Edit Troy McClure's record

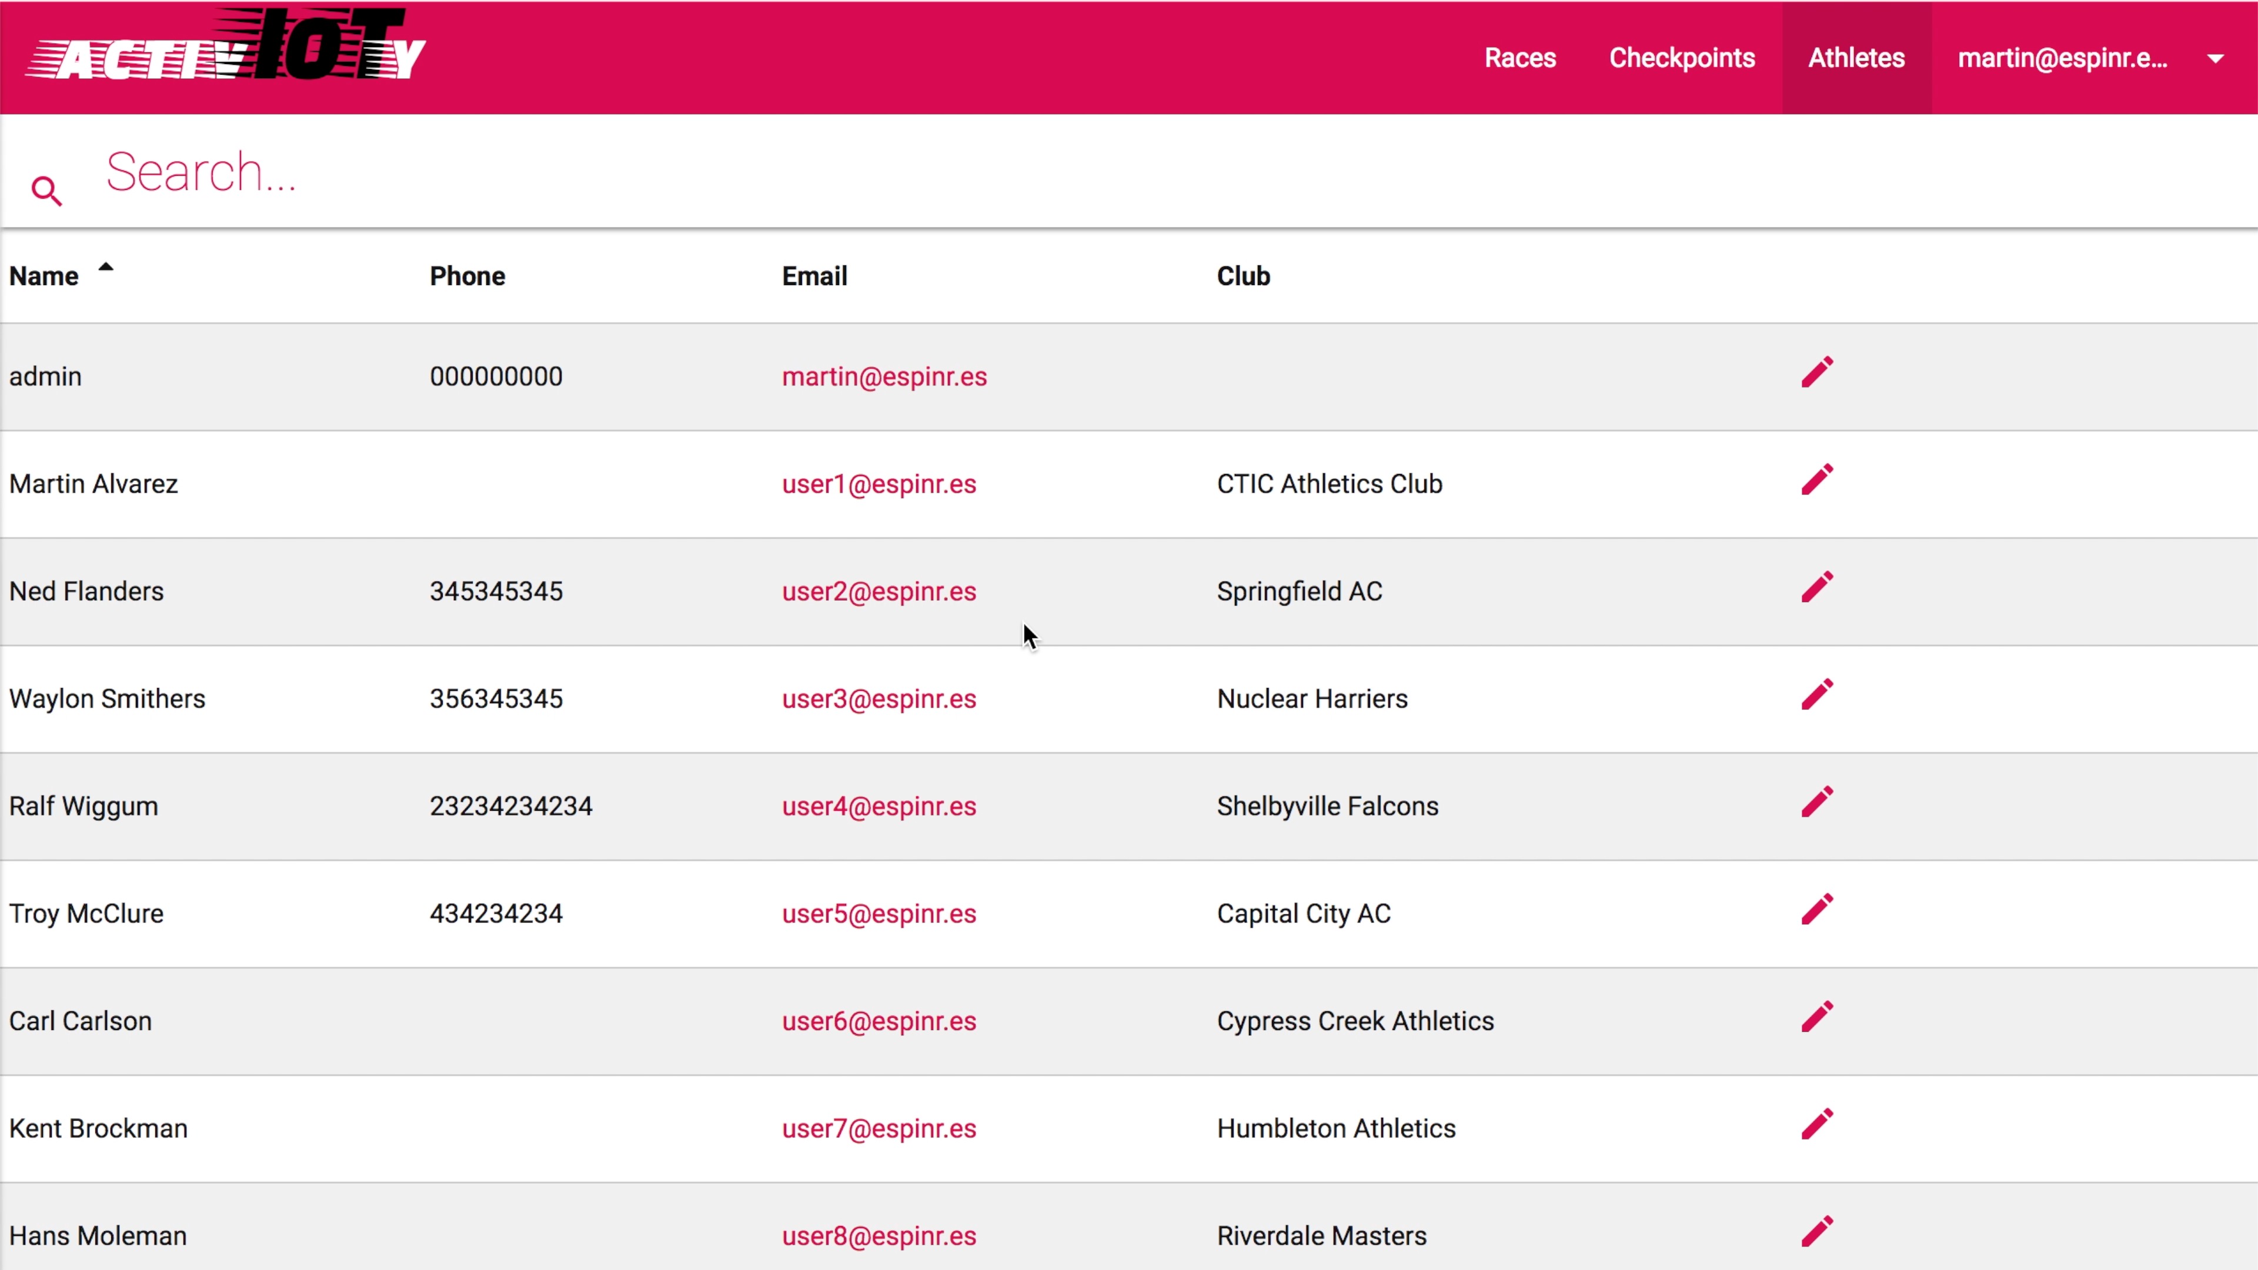(x=1816, y=910)
